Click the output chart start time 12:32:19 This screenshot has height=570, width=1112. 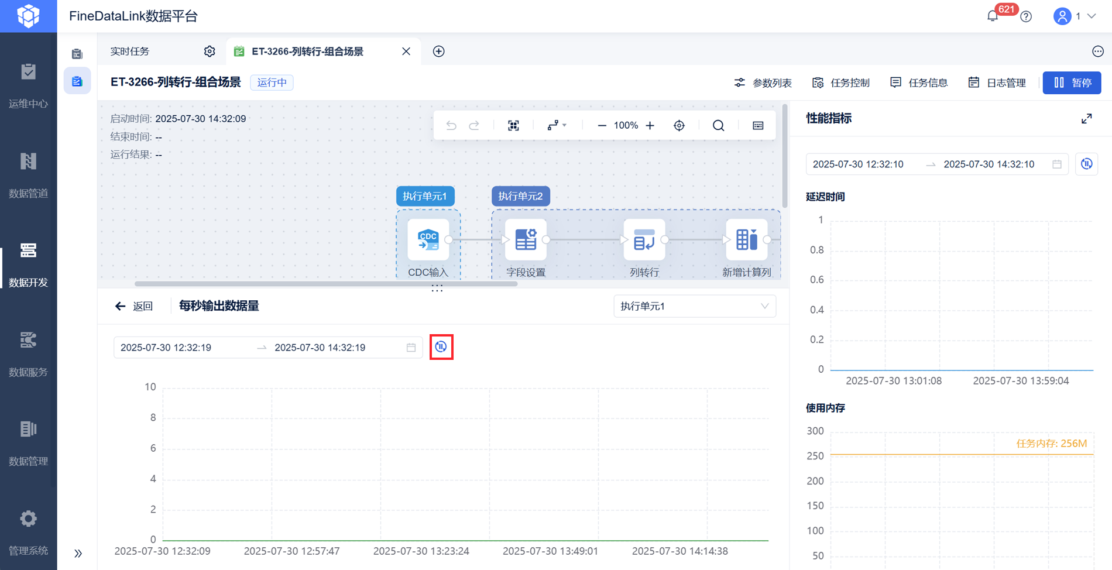[x=166, y=348]
